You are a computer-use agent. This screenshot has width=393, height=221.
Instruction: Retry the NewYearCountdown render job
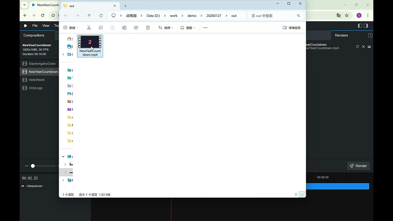coord(357,47)
